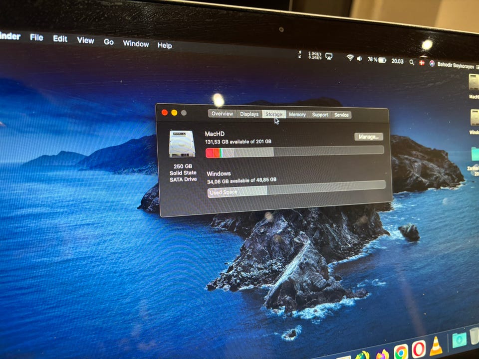Click the Danish flag input source icon

(x=422, y=63)
